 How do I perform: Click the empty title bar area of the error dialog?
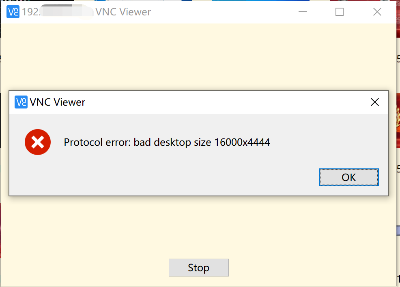point(223,102)
